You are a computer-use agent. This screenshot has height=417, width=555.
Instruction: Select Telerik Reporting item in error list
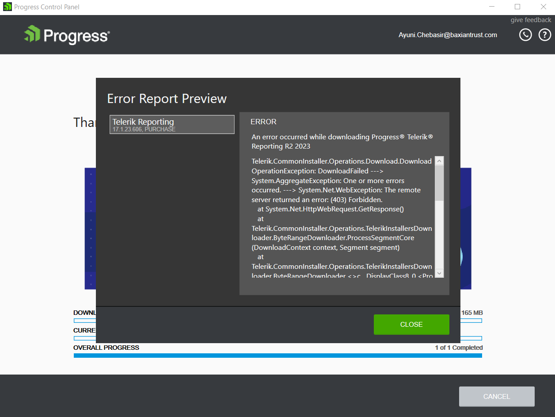click(172, 124)
